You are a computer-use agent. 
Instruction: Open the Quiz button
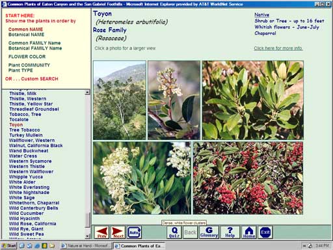(174, 232)
